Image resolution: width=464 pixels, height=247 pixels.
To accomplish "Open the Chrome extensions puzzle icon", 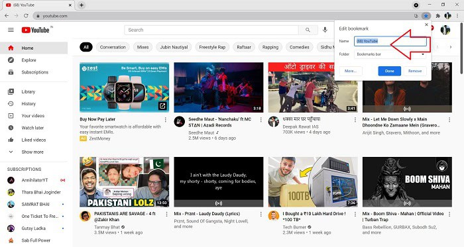I will [438, 16].
